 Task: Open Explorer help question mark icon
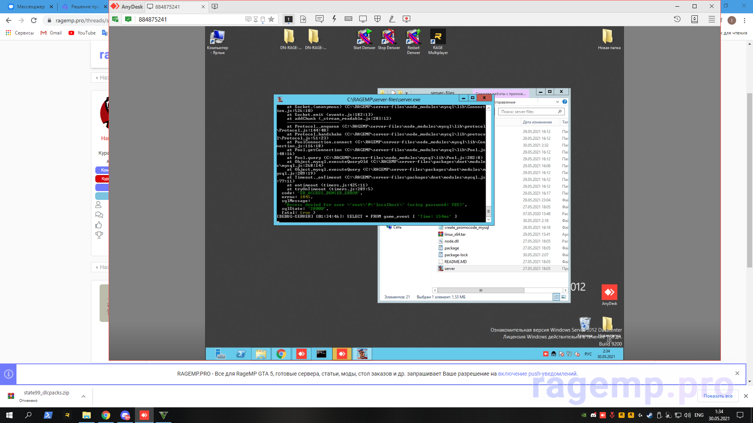point(565,102)
